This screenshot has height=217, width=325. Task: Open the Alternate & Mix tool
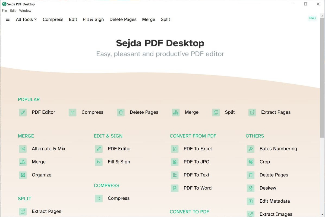click(x=49, y=149)
